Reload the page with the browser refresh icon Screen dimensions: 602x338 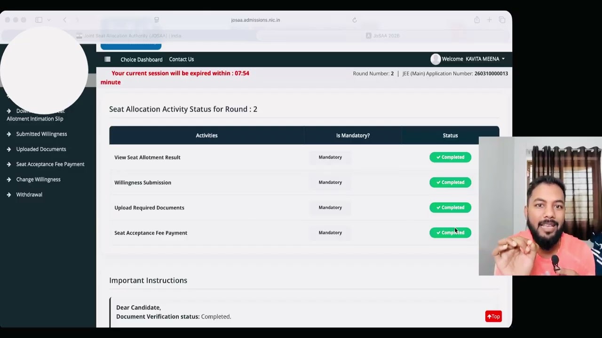pyautogui.click(x=355, y=20)
